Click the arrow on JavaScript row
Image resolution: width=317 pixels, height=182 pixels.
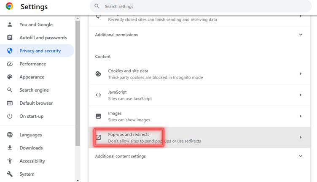click(x=301, y=95)
